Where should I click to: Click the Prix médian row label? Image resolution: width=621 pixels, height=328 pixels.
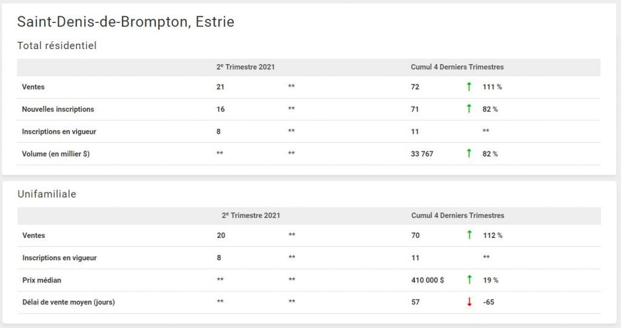point(42,280)
